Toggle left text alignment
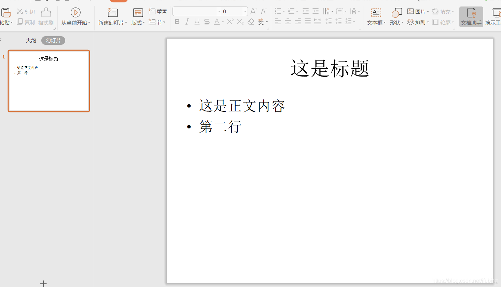 (x=278, y=22)
